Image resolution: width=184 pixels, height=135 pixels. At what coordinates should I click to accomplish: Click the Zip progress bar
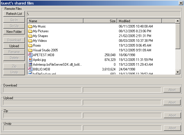click(x=122, y=115)
